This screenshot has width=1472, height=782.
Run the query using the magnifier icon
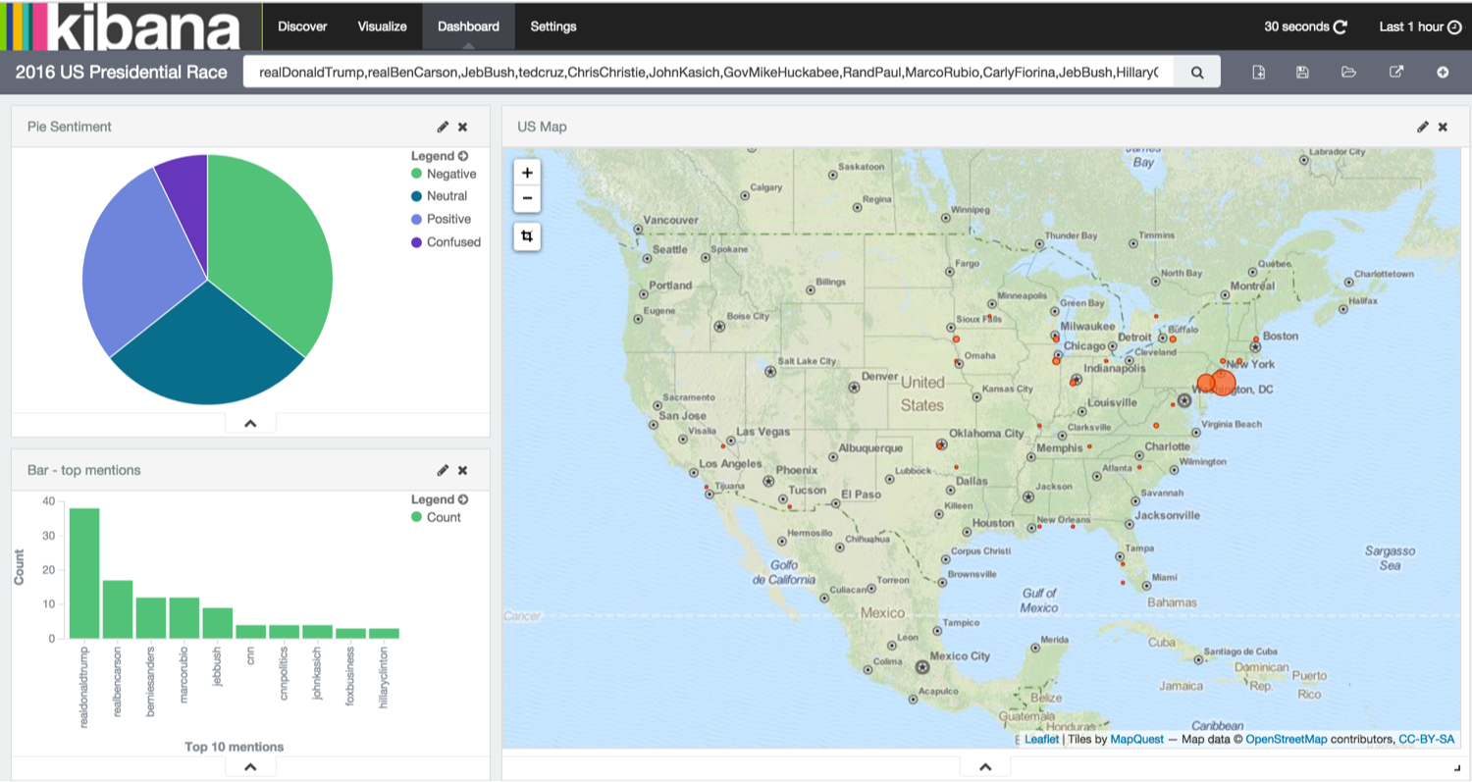(1196, 72)
